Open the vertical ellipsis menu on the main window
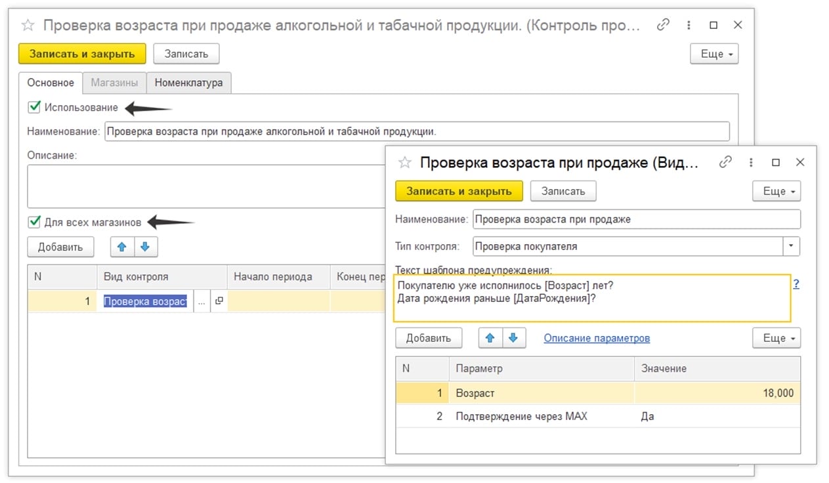Image resolution: width=829 pixels, height=483 pixels. 689,24
